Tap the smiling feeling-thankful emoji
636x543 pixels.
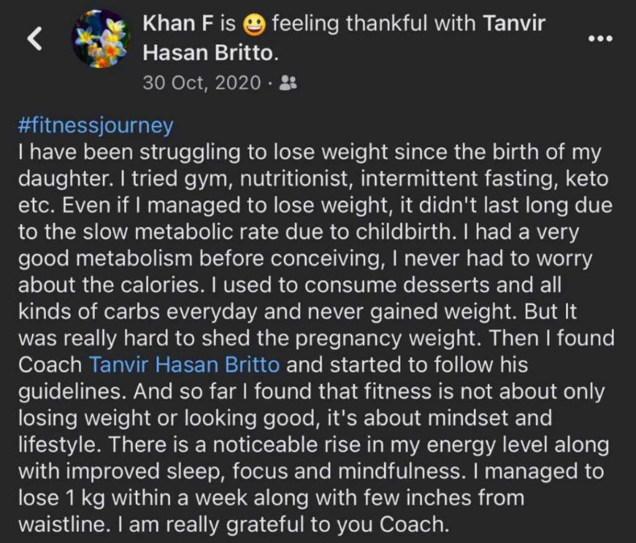(254, 24)
